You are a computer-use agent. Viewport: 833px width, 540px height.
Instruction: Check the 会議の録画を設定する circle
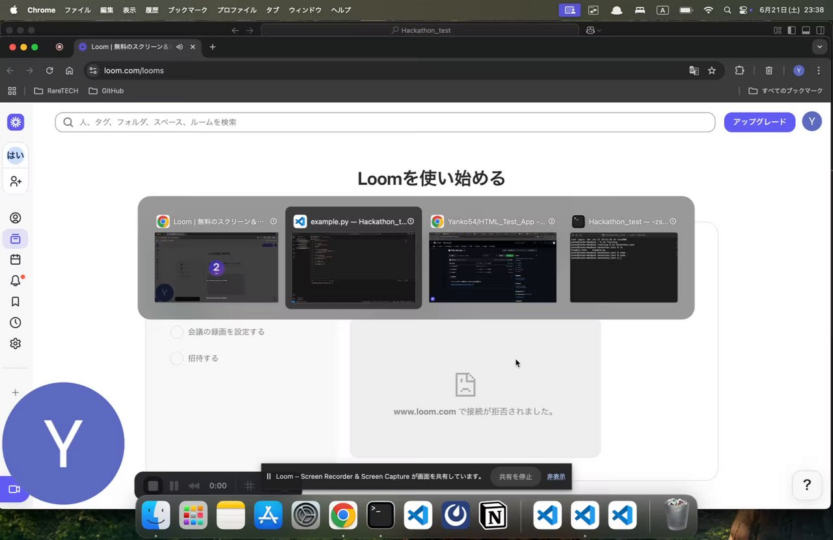[176, 332]
